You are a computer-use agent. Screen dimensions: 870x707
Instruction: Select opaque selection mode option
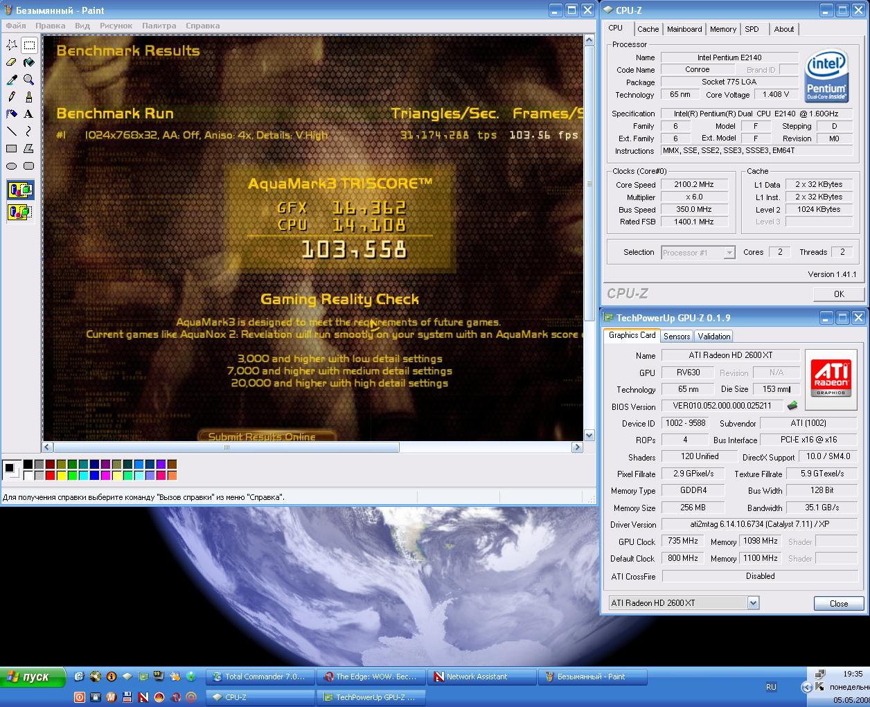click(20, 190)
